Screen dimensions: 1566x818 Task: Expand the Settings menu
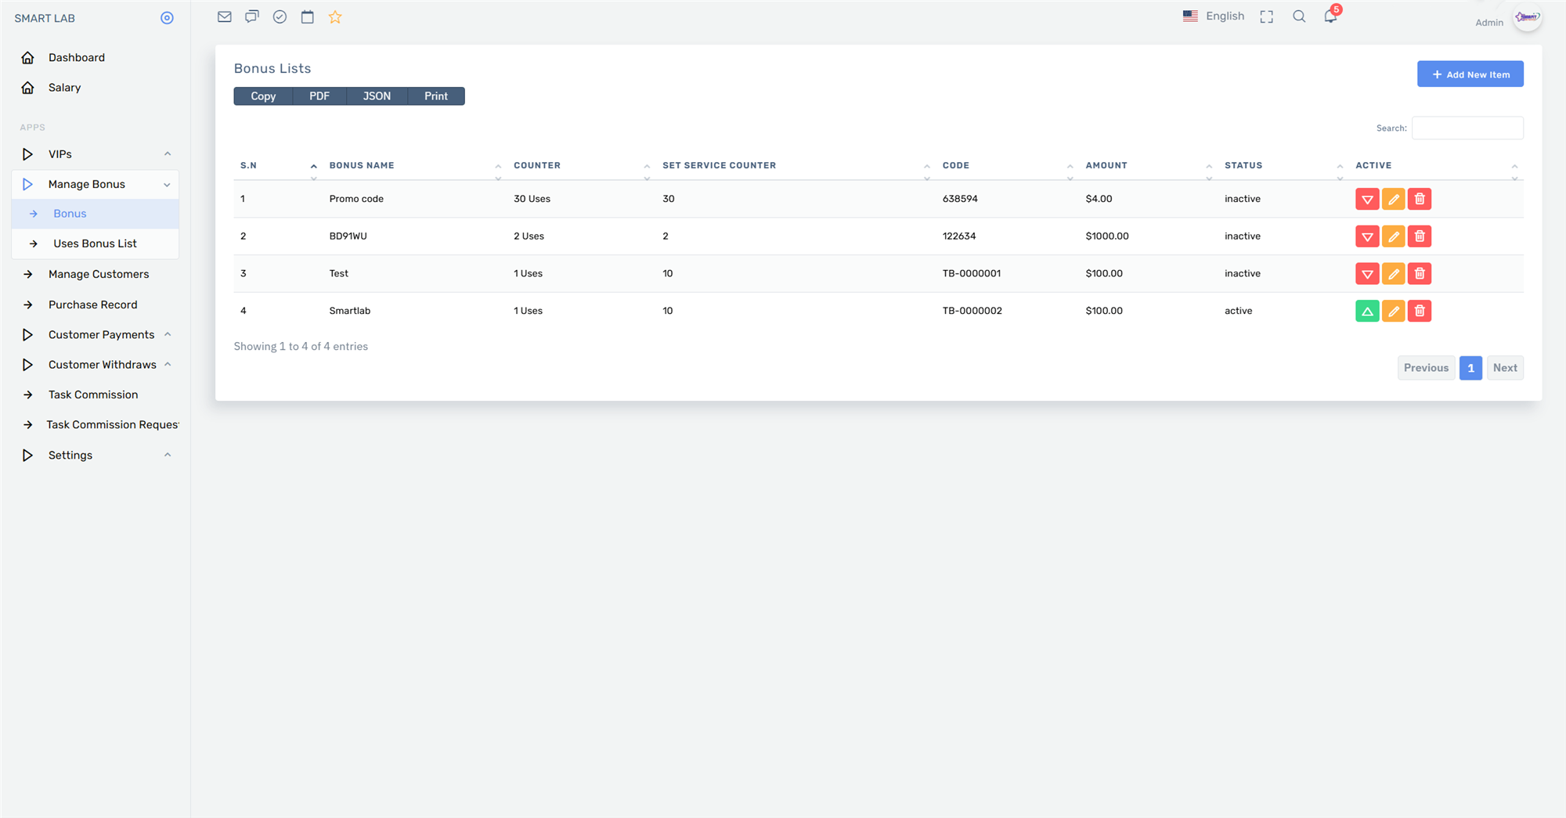(x=95, y=455)
